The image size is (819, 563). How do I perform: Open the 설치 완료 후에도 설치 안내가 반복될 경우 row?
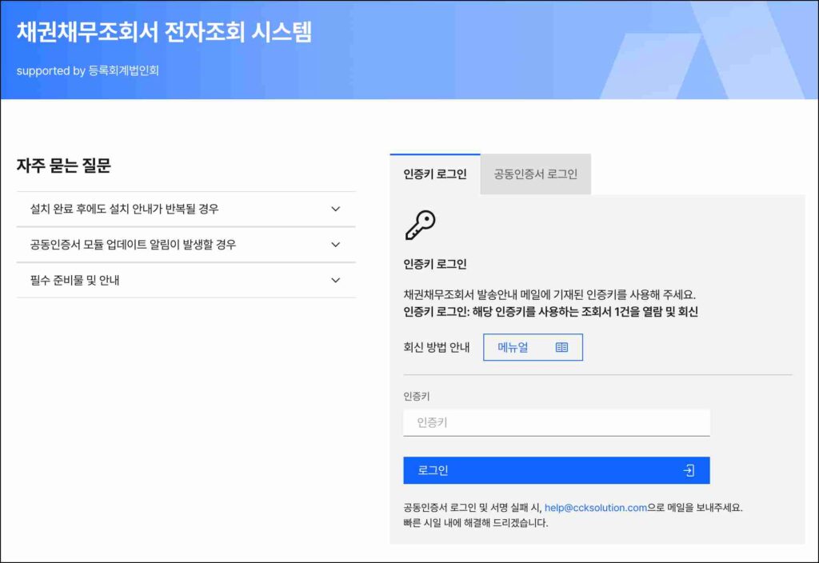(125, 210)
